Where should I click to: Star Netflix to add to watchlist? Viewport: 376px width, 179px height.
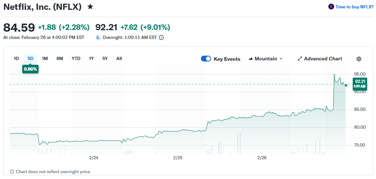tap(90, 7)
